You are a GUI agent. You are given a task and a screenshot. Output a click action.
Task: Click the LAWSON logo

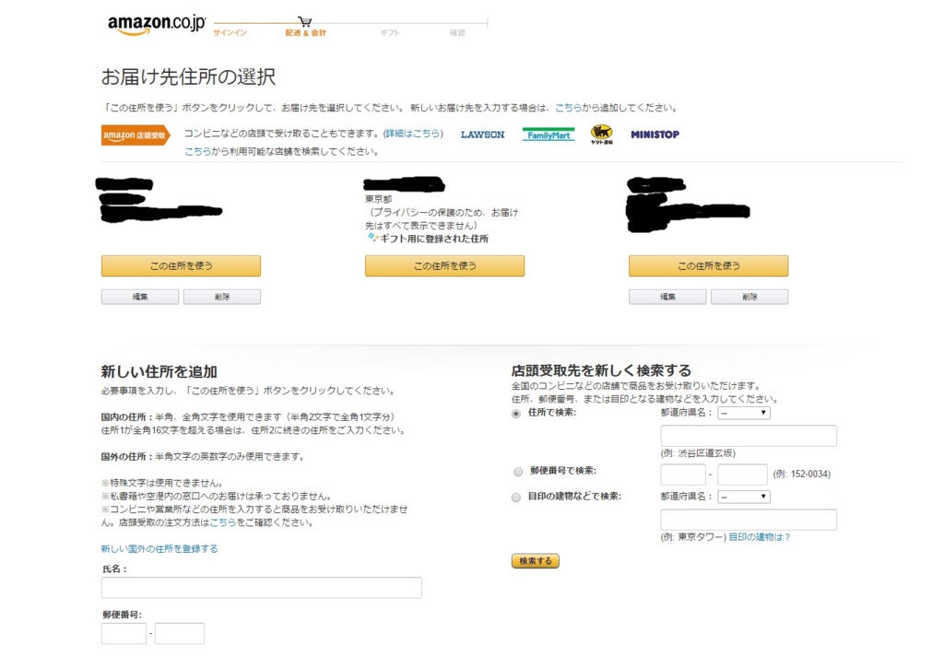pos(482,135)
